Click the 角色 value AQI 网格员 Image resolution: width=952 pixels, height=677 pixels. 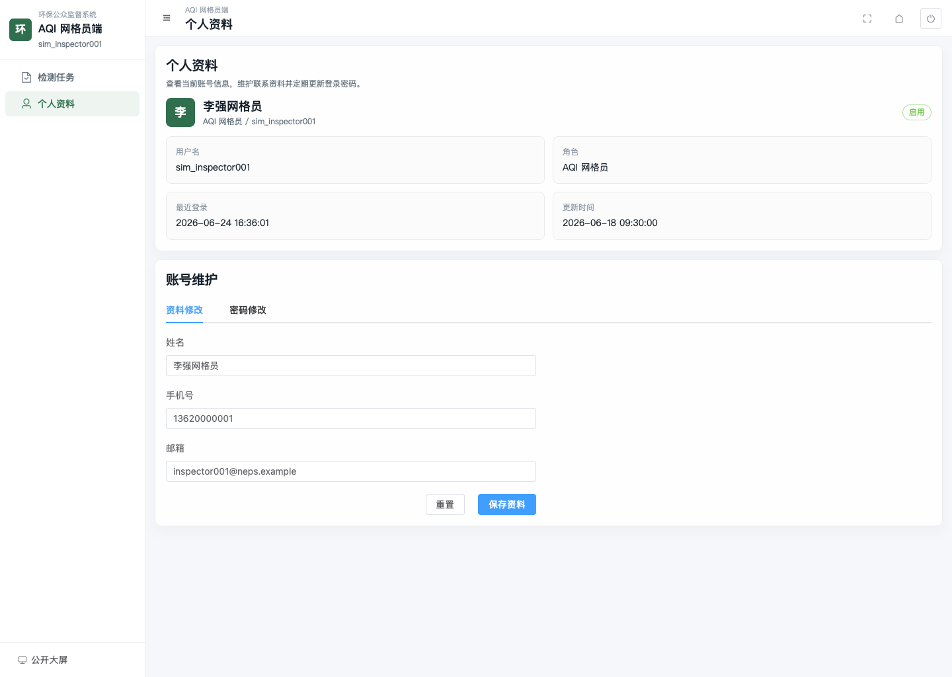click(x=585, y=167)
